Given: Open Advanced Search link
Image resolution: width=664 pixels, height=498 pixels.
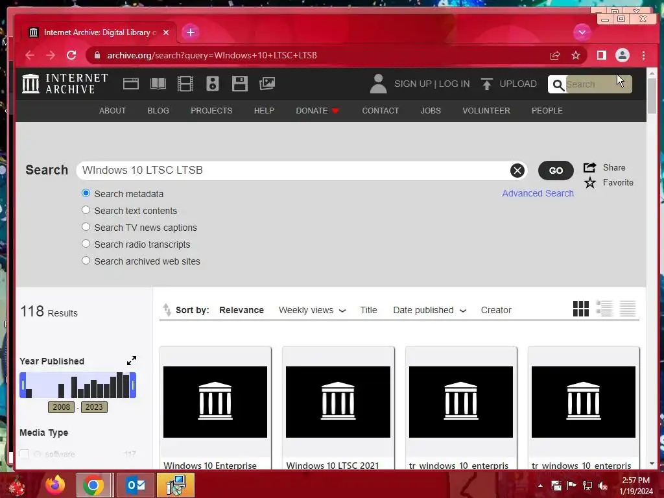Looking at the screenshot, I should point(538,193).
